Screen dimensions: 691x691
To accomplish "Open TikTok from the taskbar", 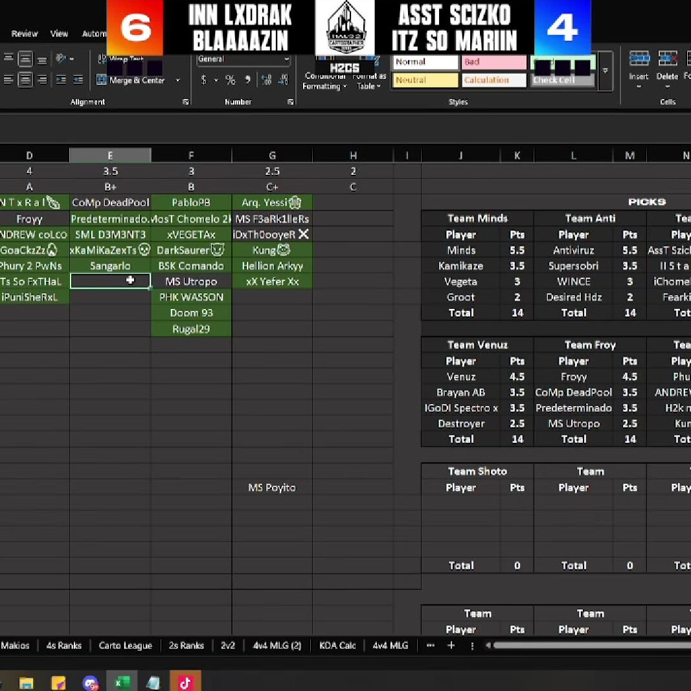I will (x=185, y=683).
